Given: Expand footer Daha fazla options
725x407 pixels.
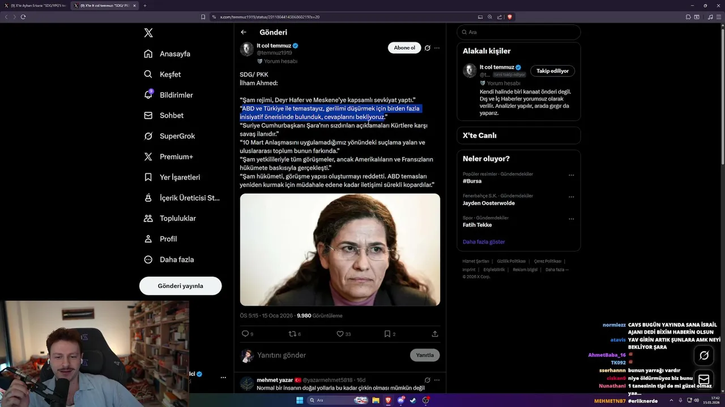Looking at the screenshot, I should click(x=557, y=270).
